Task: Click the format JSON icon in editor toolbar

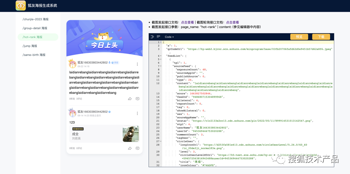Action: click(152, 37)
